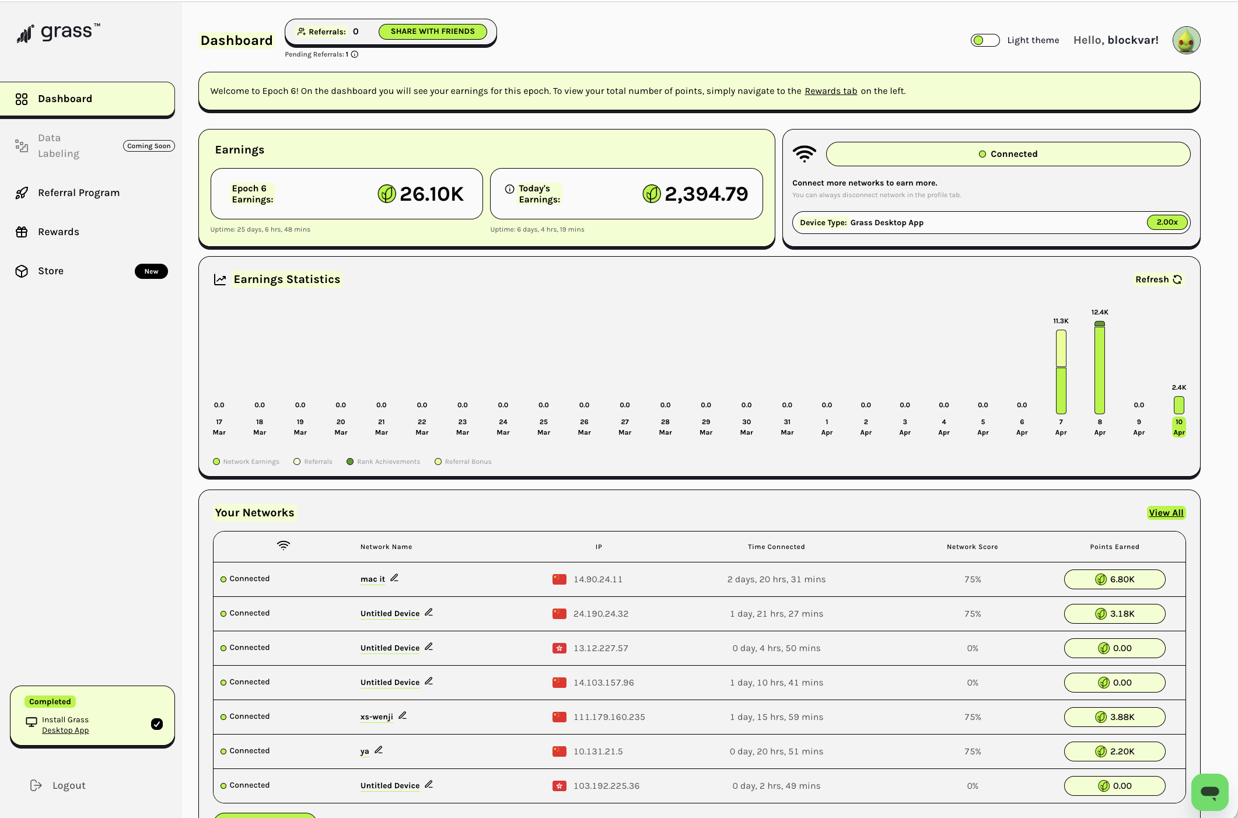Click the 'mac it' network name
Image resolution: width=1238 pixels, height=818 pixels.
[x=373, y=579]
